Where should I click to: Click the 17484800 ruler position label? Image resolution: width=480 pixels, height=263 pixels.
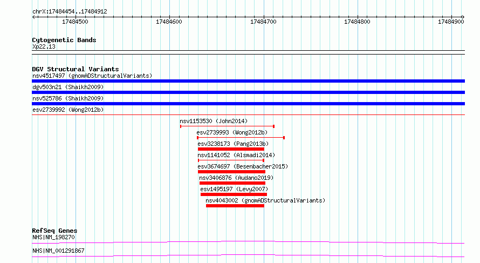(357, 22)
